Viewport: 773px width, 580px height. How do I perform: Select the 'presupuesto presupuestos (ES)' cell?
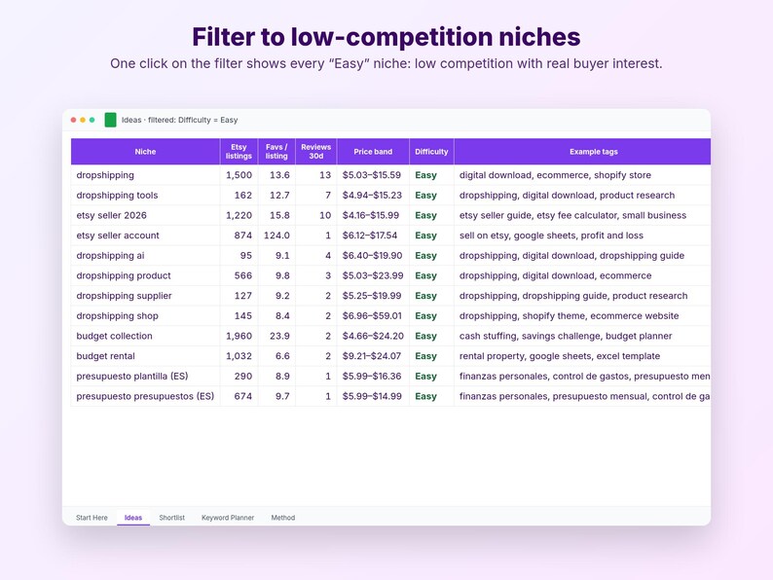[x=145, y=396]
